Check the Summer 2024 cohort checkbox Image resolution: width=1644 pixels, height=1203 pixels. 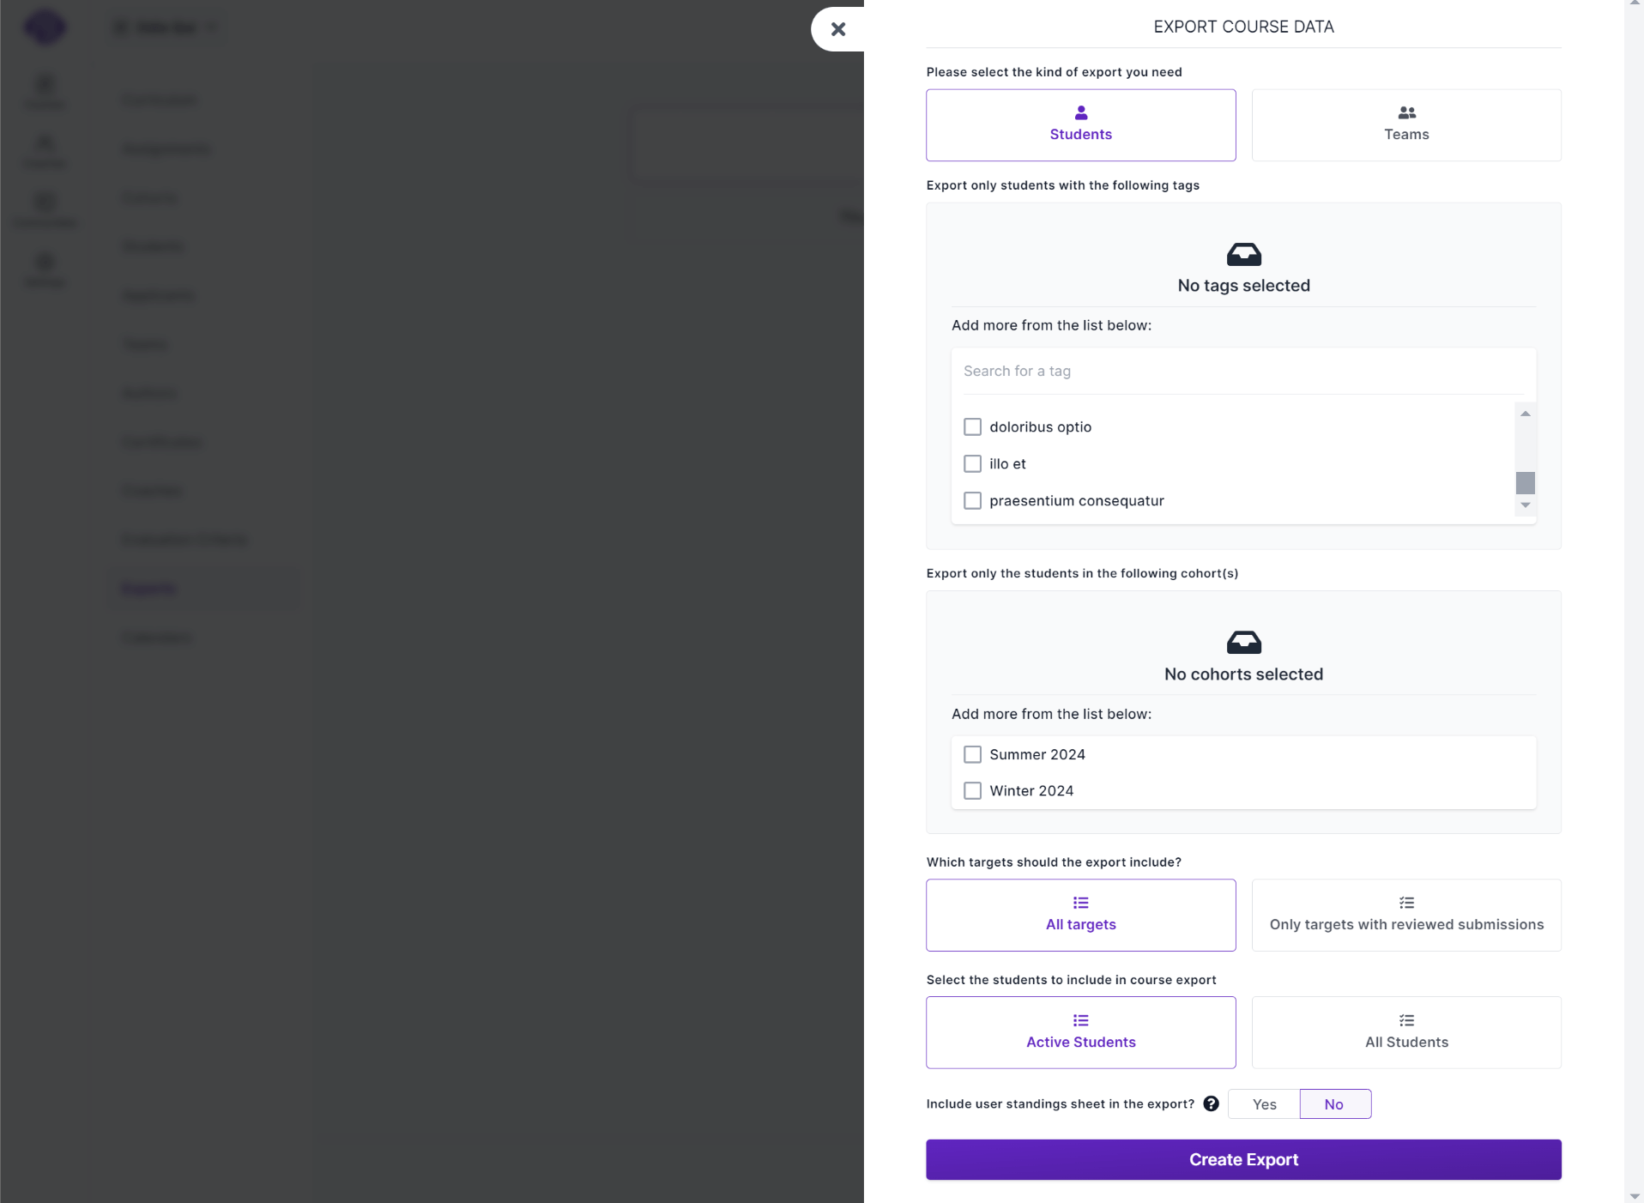click(x=971, y=754)
